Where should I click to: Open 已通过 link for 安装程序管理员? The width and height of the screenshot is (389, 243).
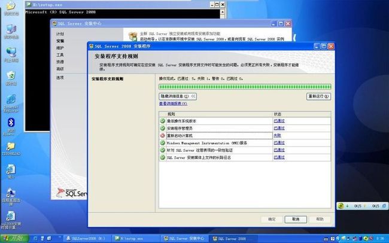tap(279, 128)
